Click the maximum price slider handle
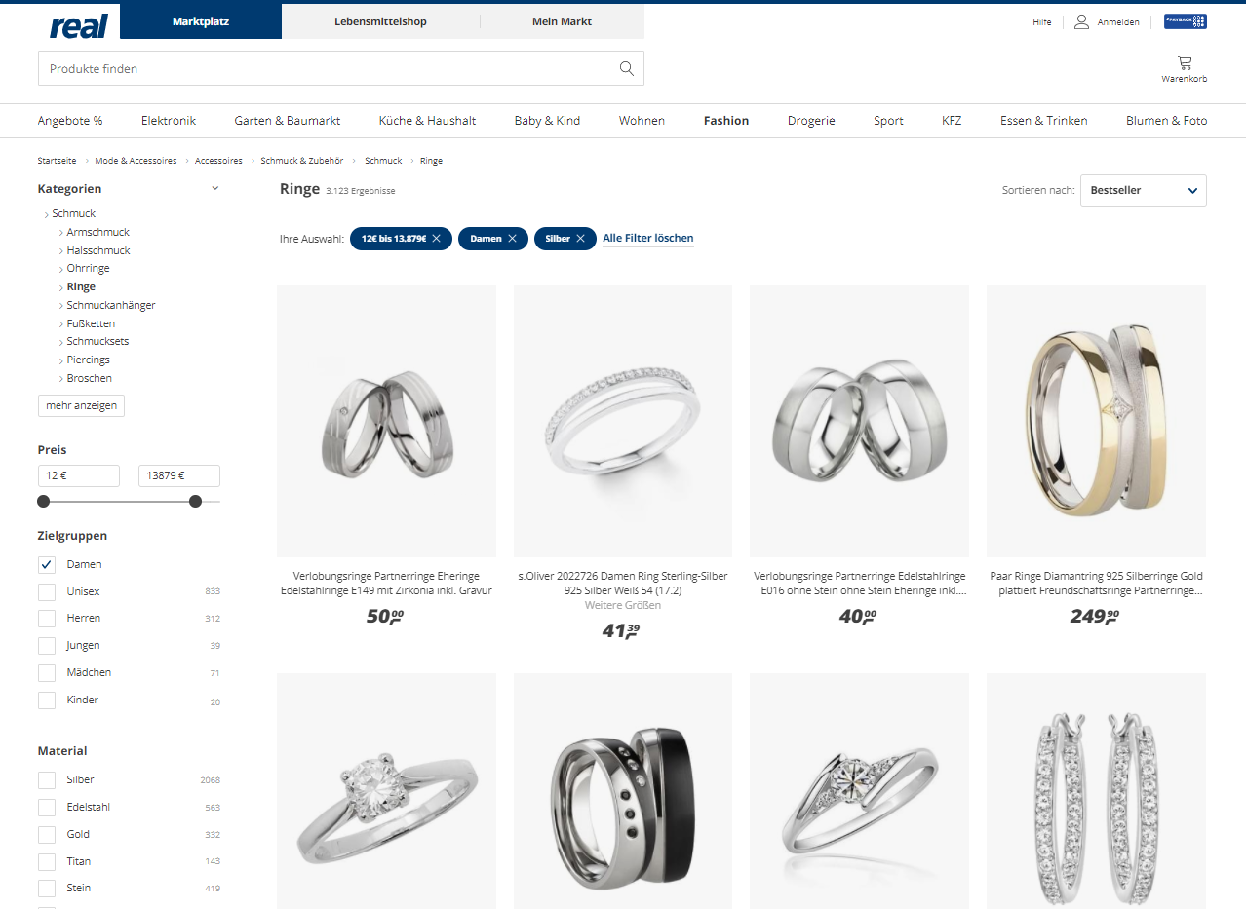The height and width of the screenshot is (909, 1246). point(195,501)
